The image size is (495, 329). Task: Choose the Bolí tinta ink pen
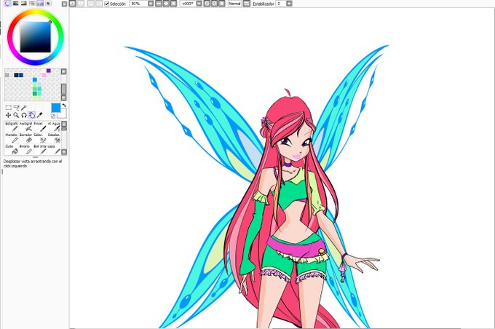click(x=40, y=149)
